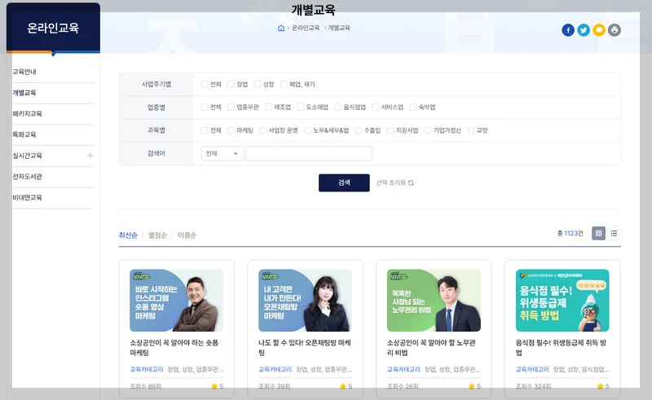Check 기업가정신 subject box
The width and height of the screenshot is (652, 400).
click(429, 130)
